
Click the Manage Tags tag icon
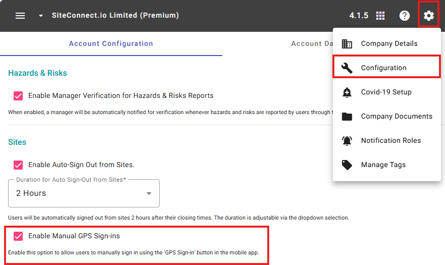click(x=347, y=165)
